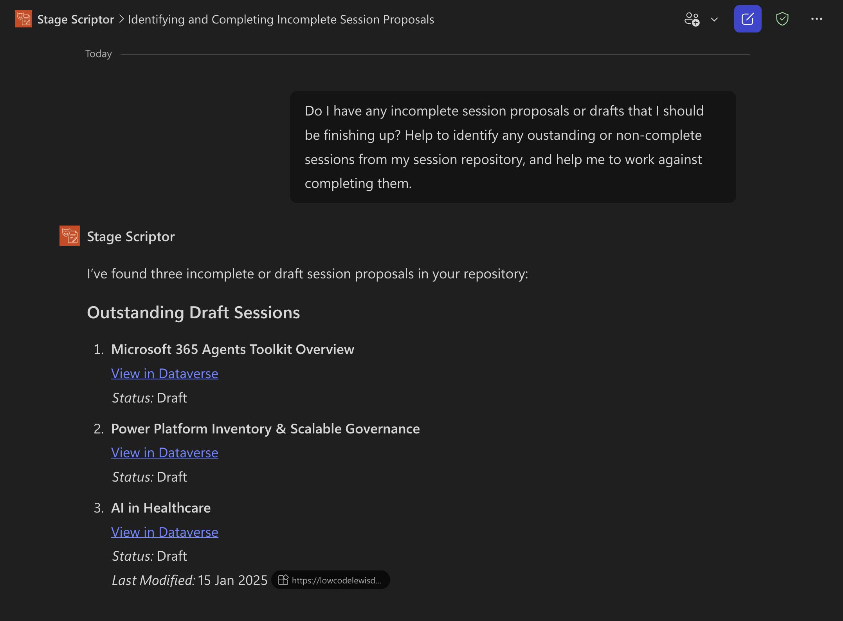Start a new chat with compose button
This screenshot has height=621, width=843.
[747, 19]
